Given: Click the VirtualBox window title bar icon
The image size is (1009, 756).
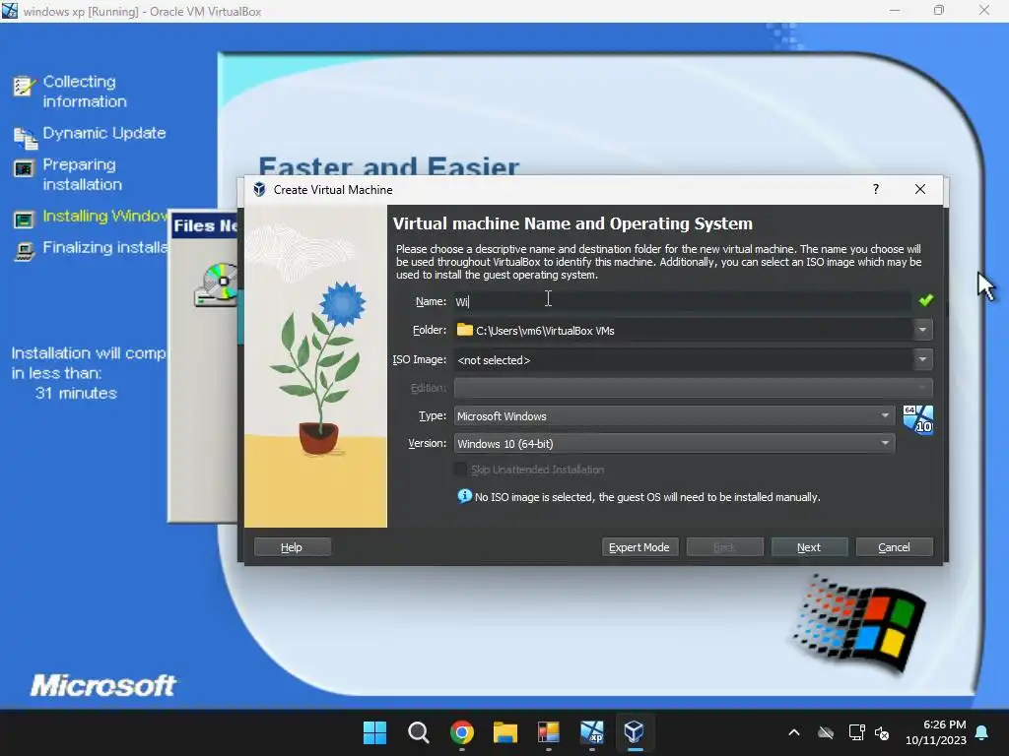Looking at the screenshot, I should coord(10,10).
